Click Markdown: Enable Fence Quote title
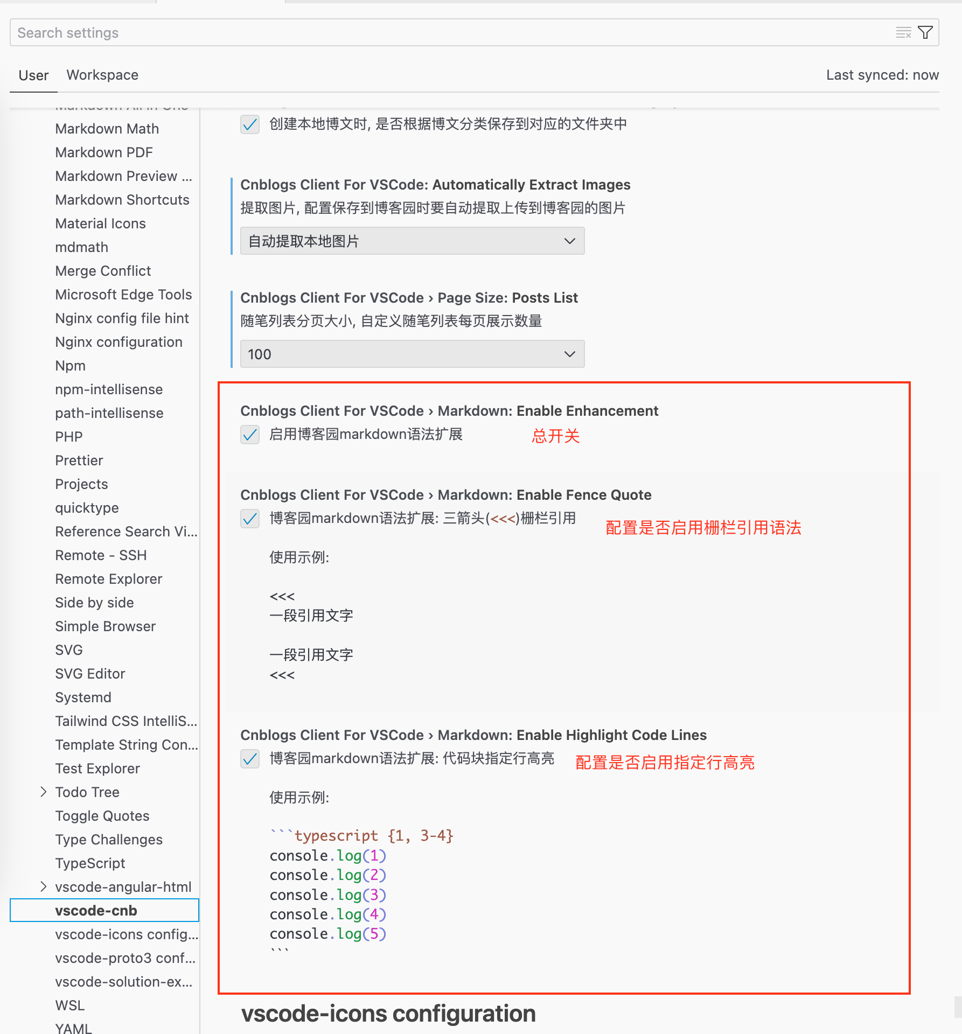The image size is (962, 1034). click(x=446, y=495)
